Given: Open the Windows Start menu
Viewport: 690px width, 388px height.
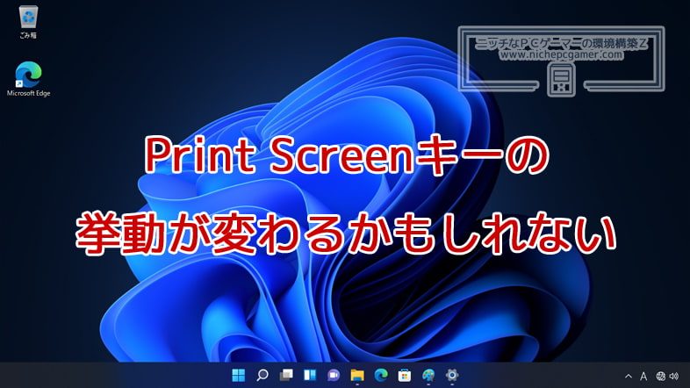Looking at the screenshot, I should 239,375.
